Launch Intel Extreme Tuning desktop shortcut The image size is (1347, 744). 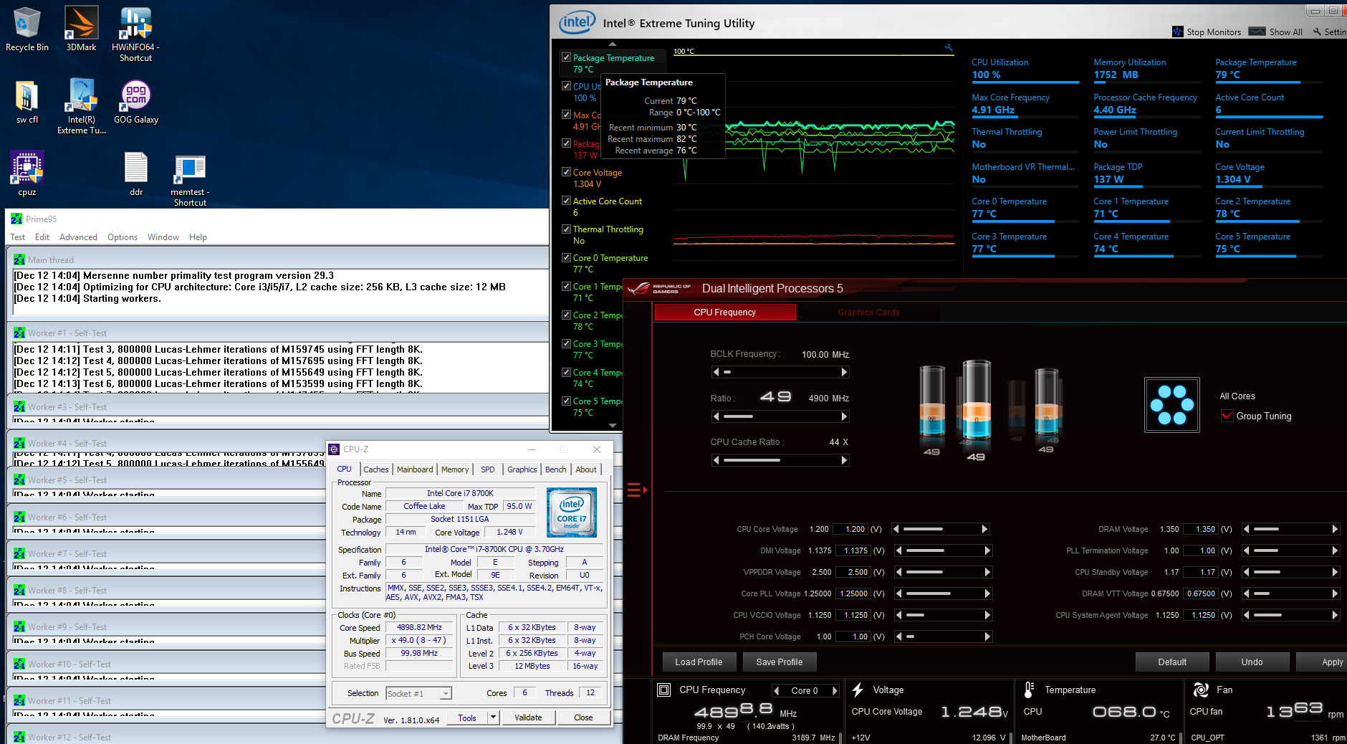[82, 105]
